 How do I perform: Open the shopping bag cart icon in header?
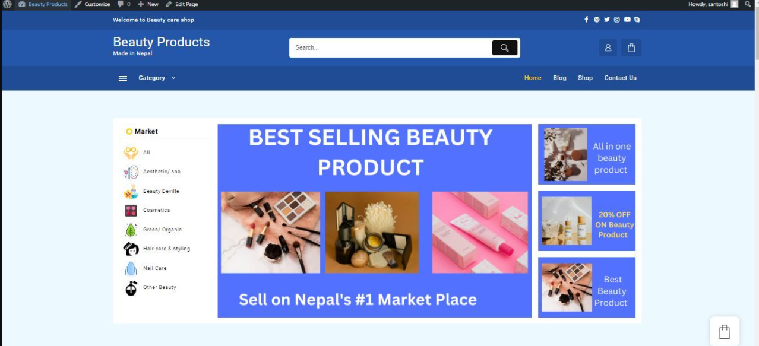(x=631, y=48)
